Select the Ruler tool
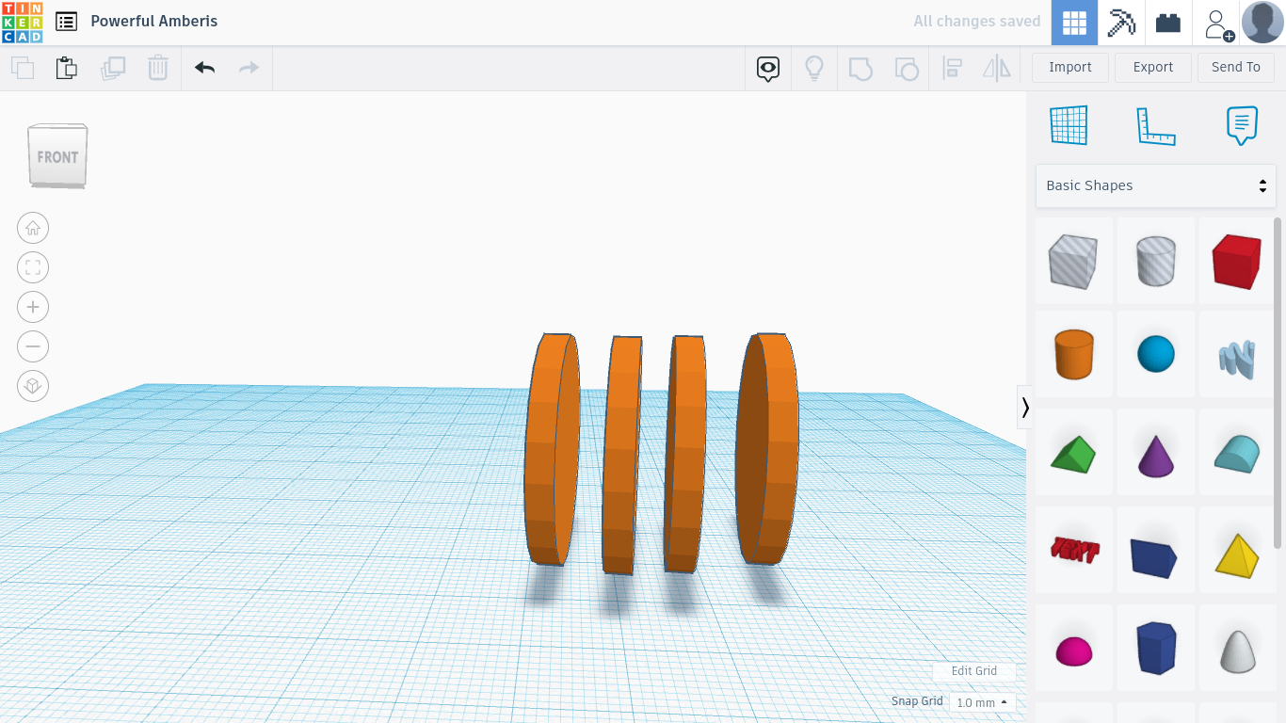The width and height of the screenshot is (1286, 723). click(x=1156, y=126)
